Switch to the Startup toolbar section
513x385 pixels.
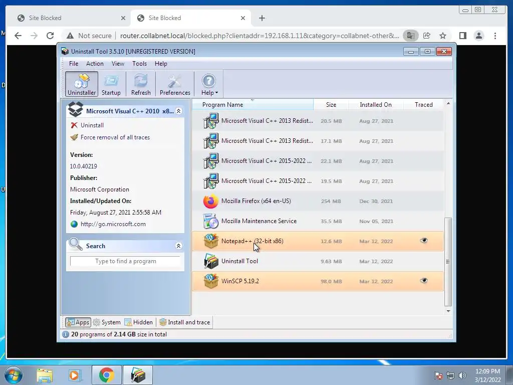pos(111,84)
